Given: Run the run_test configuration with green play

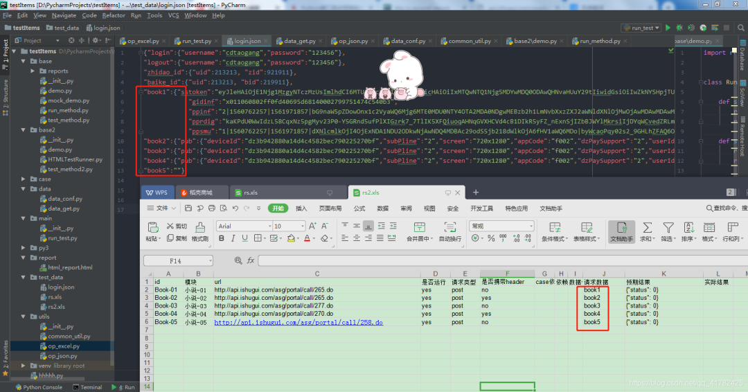Looking at the screenshot, I should tap(668, 28).
